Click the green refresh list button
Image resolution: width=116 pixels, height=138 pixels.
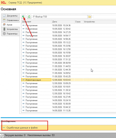pos(29,17)
